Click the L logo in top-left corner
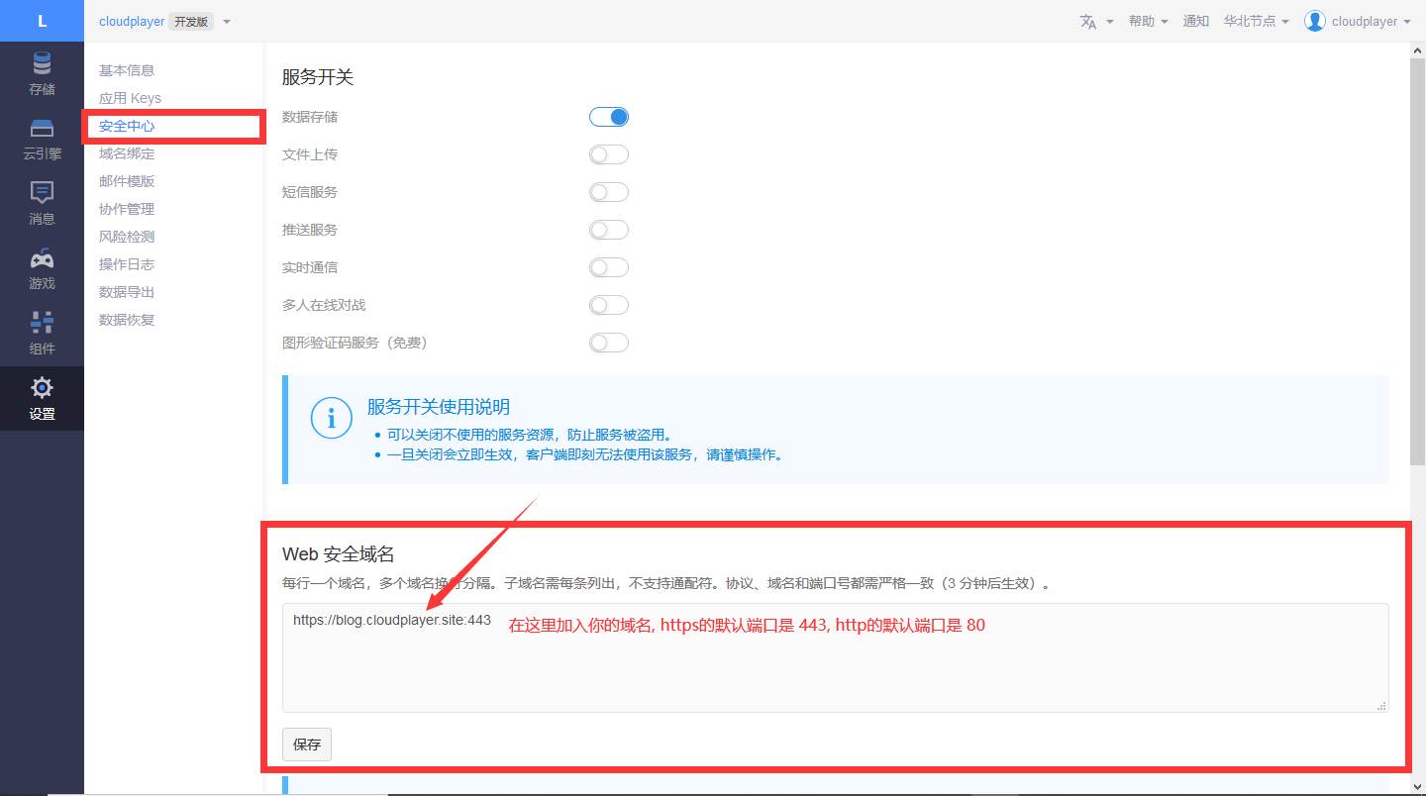The width and height of the screenshot is (1426, 796). click(42, 21)
